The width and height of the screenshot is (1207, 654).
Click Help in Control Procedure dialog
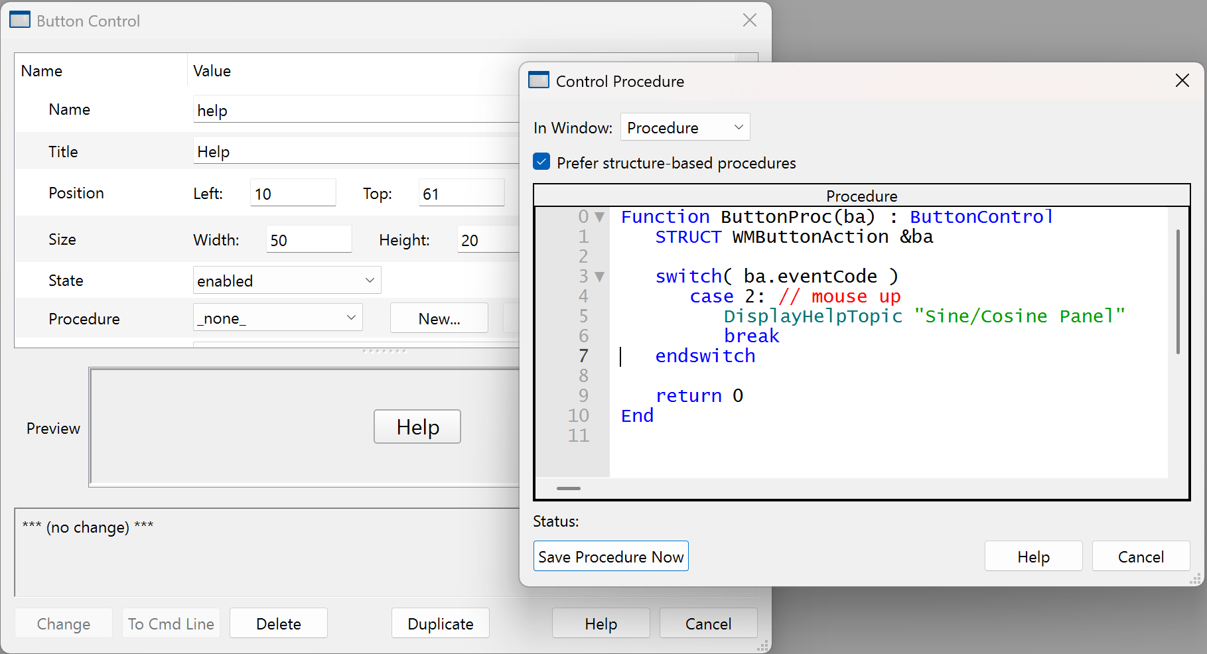[1032, 556]
